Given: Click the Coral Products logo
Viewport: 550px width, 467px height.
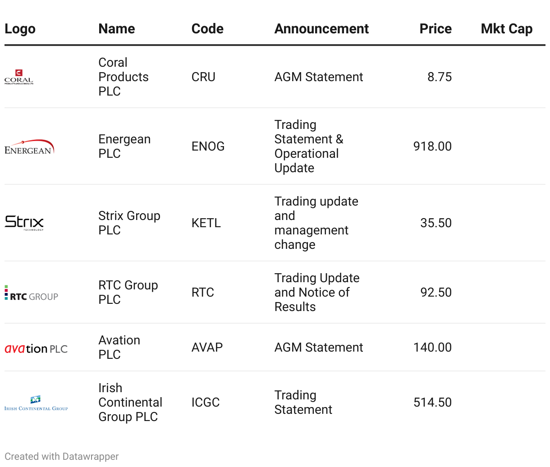Looking at the screenshot, I should pyautogui.click(x=19, y=77).
